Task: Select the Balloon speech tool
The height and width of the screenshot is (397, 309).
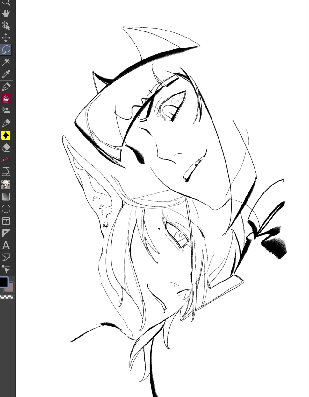Action: point(6,257)
